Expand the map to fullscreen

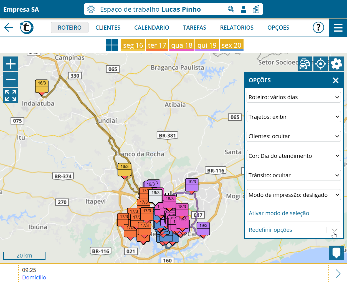(x=11, y=95)
